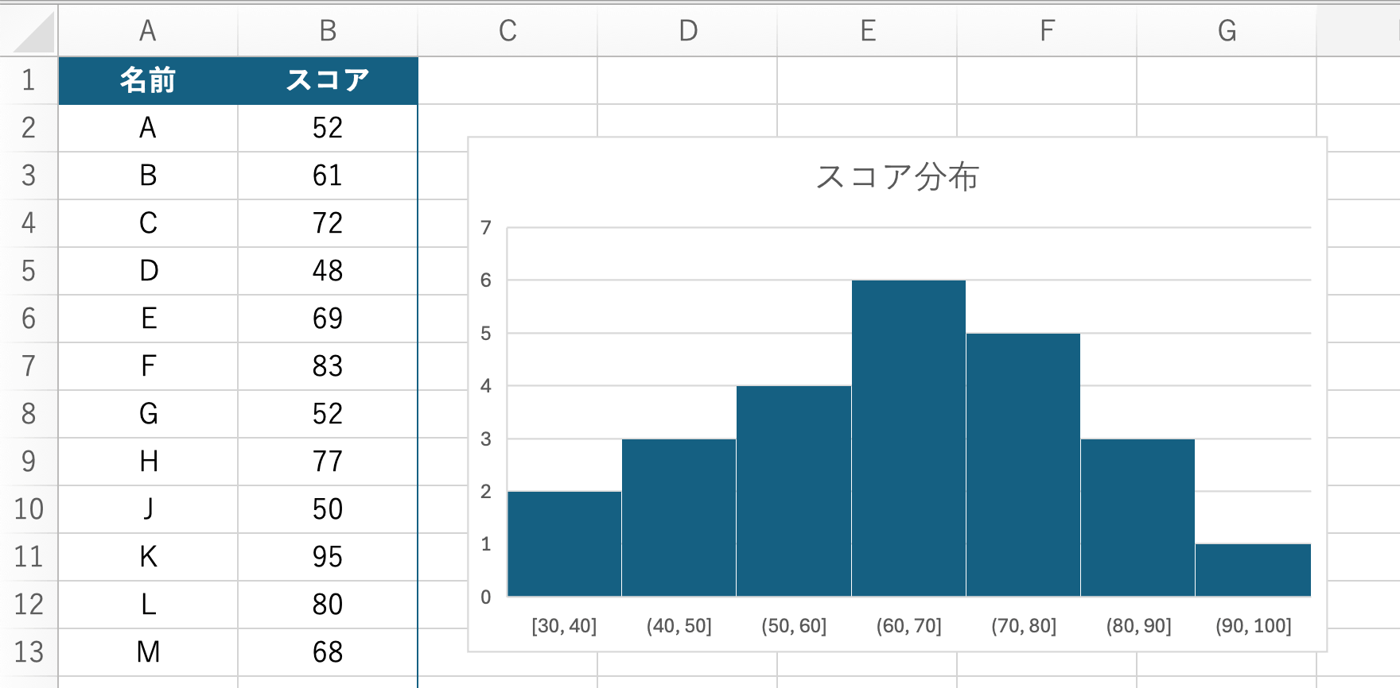The height and width of the screenshot is (688, 1400).
Task: Select the cell containing name H
Action: tap(148, 462)
